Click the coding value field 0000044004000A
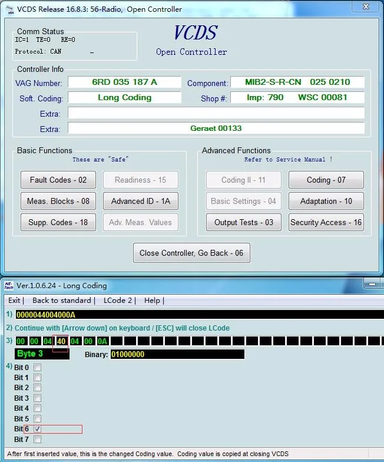The image size is (384, 462). point(200,315)
